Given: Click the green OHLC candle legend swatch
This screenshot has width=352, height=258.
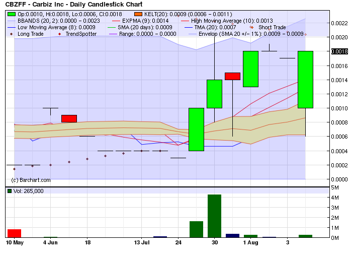Looking at the screenshot, I should pos(12,14).
